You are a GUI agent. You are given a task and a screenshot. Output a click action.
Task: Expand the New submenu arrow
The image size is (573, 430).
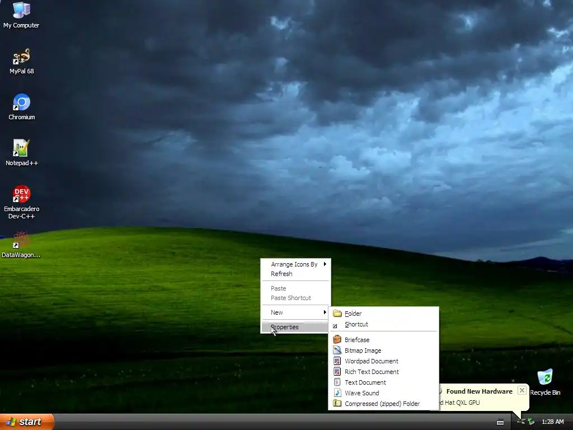click(x=325, y=312)
